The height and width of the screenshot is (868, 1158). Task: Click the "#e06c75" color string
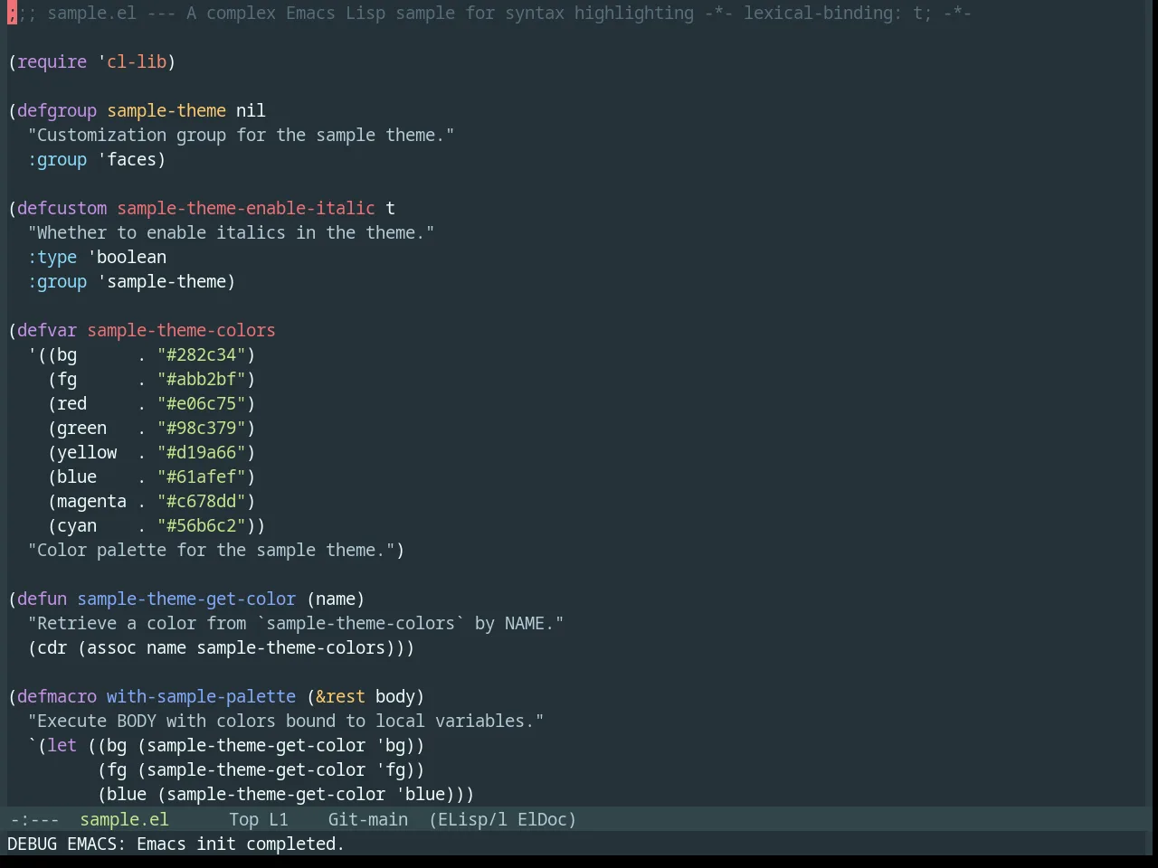pos(201,403)
